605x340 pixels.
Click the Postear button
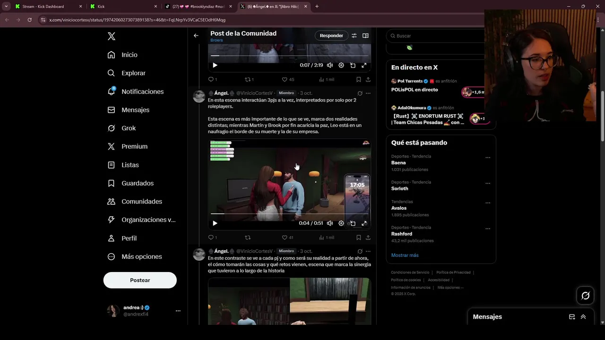tap(140, 280)
